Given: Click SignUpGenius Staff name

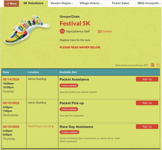Looking at the screenshot, I should [78, 31].
